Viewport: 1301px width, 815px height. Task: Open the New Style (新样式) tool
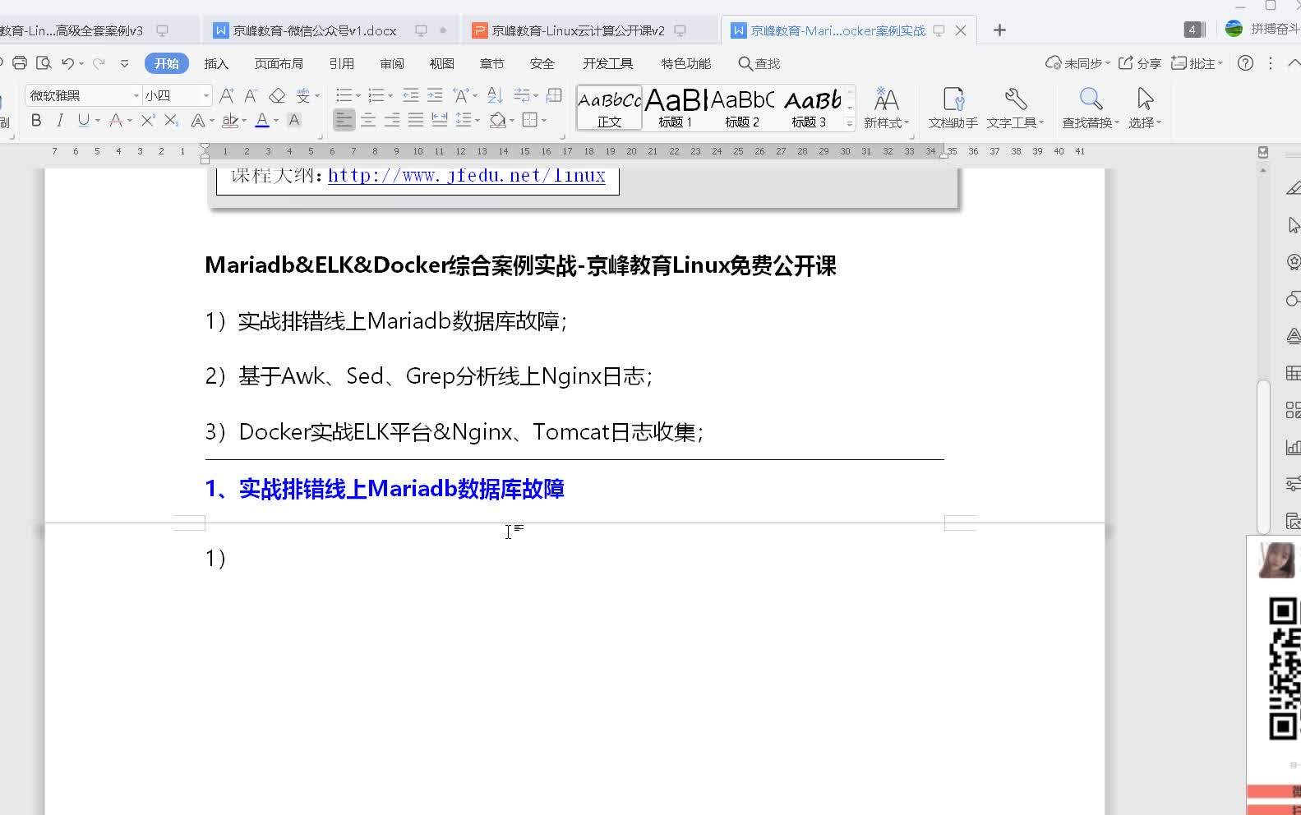[886, 108]
